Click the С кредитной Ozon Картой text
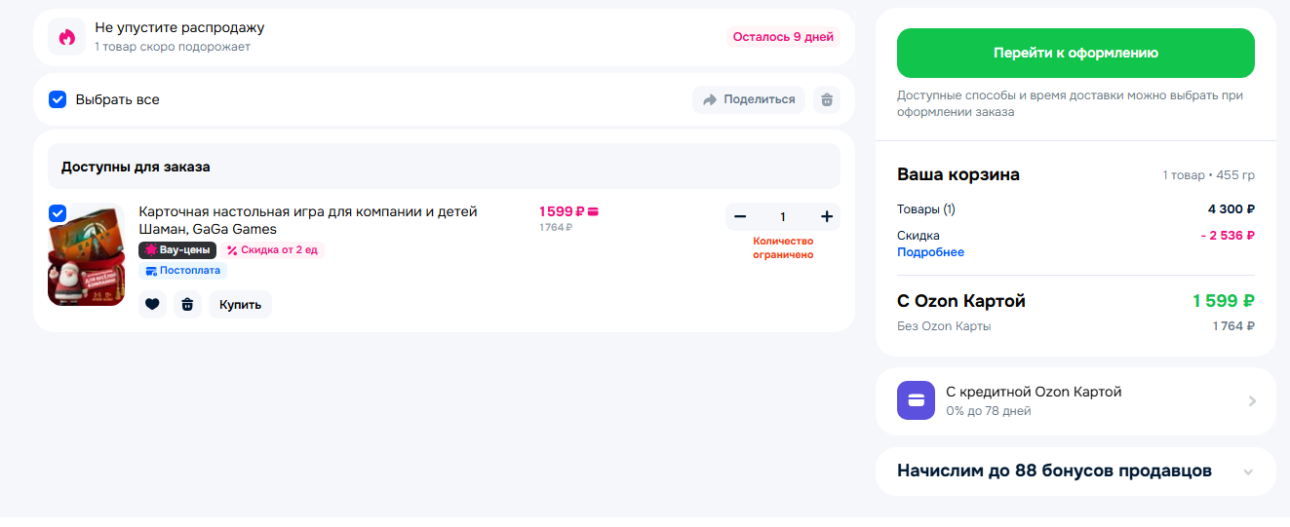Image resolution: width=1290 pixels, height=527 pixels. click(x=1034, y=392)
